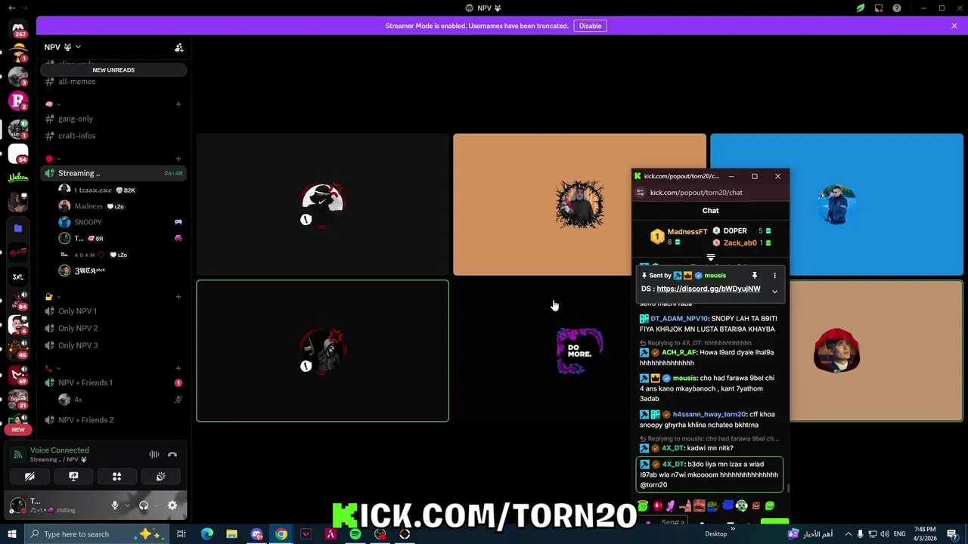Click username h4ssann_hway_torn20 in chat
Image resolution: width=968 pixels, height=544 pixels.
point(709,414)
